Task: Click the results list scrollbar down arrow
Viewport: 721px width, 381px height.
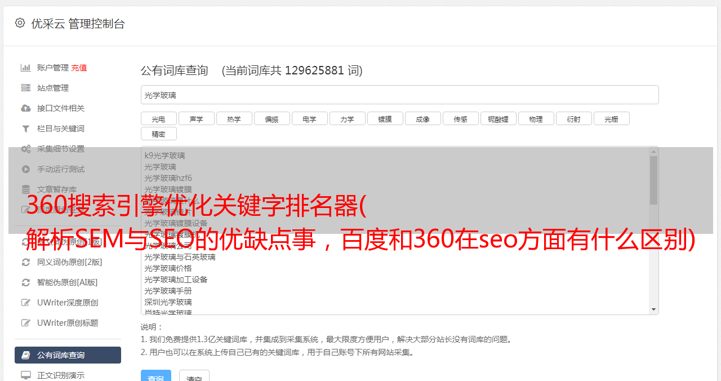Action: click(x=653, y=309)
